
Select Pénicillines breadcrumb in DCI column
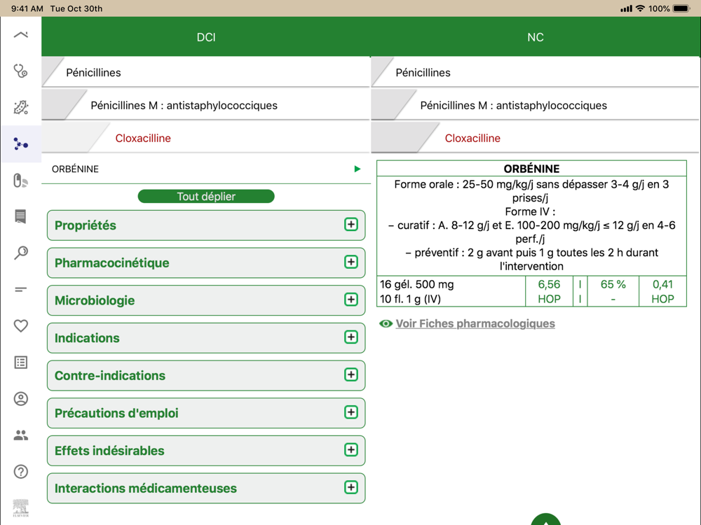point(206,72)
